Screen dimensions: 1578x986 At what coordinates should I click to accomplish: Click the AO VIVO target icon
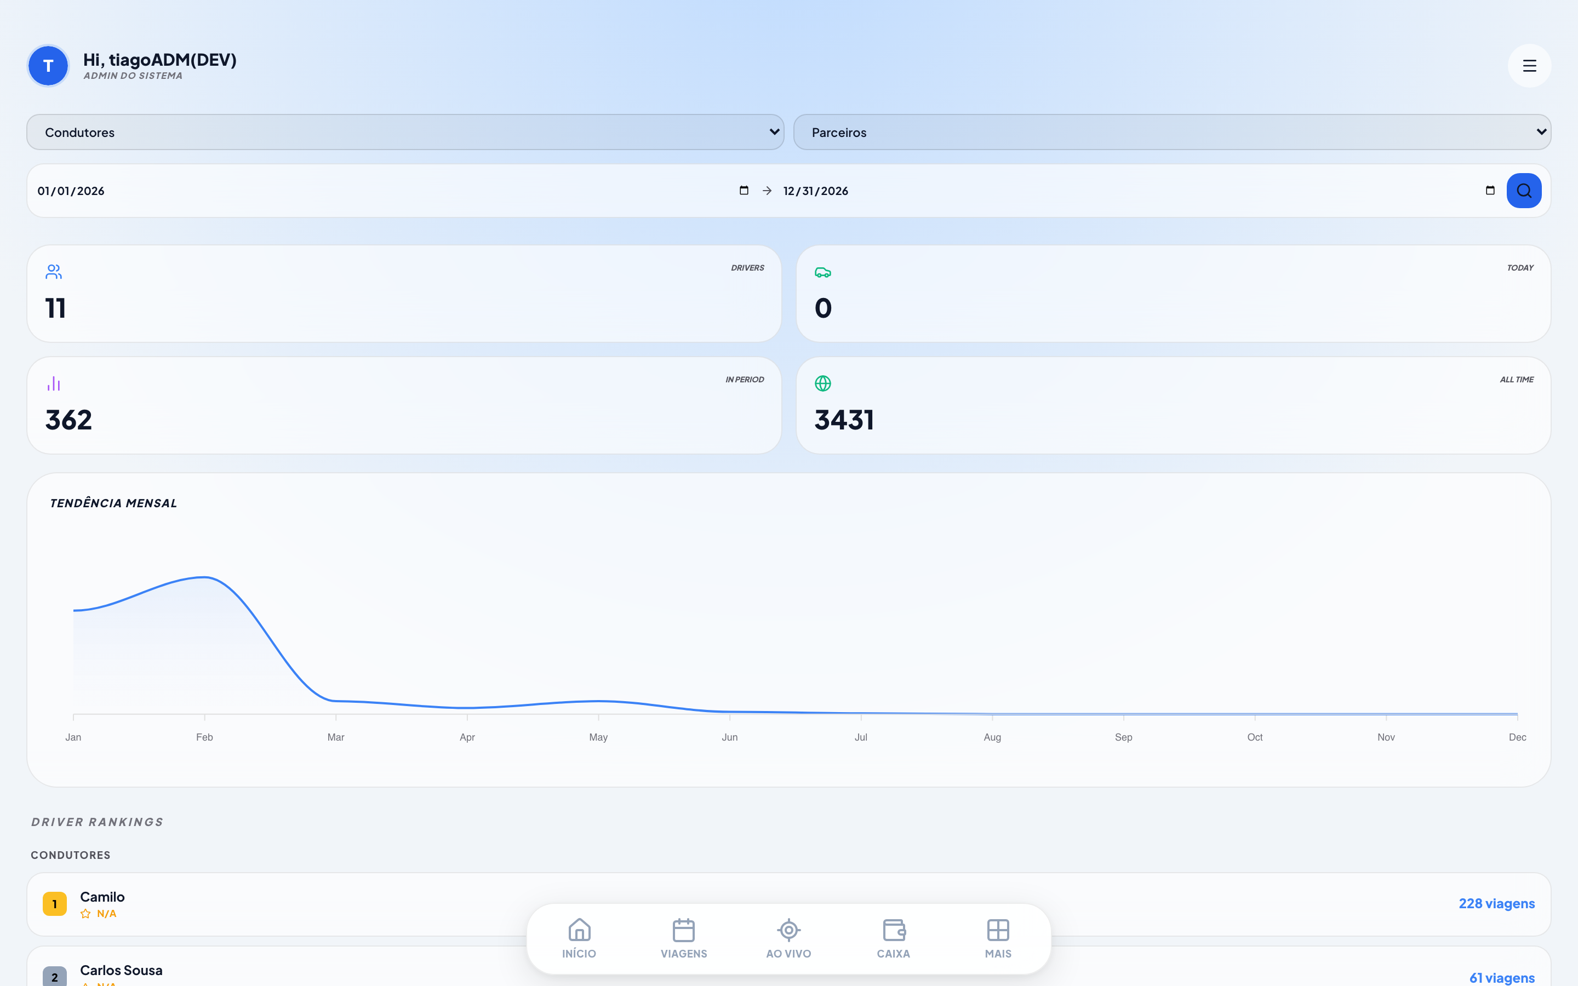788,930
